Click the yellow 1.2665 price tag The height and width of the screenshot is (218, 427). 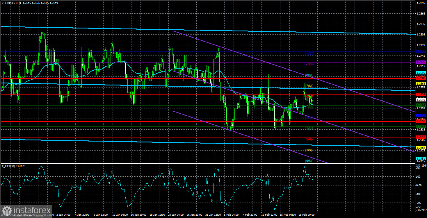coord(421,84)
